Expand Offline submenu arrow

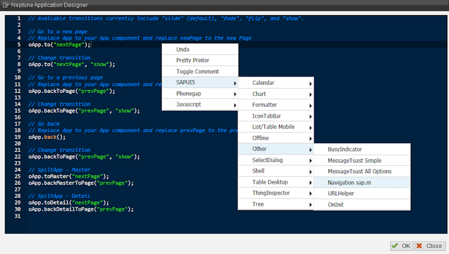click(311, 138)
